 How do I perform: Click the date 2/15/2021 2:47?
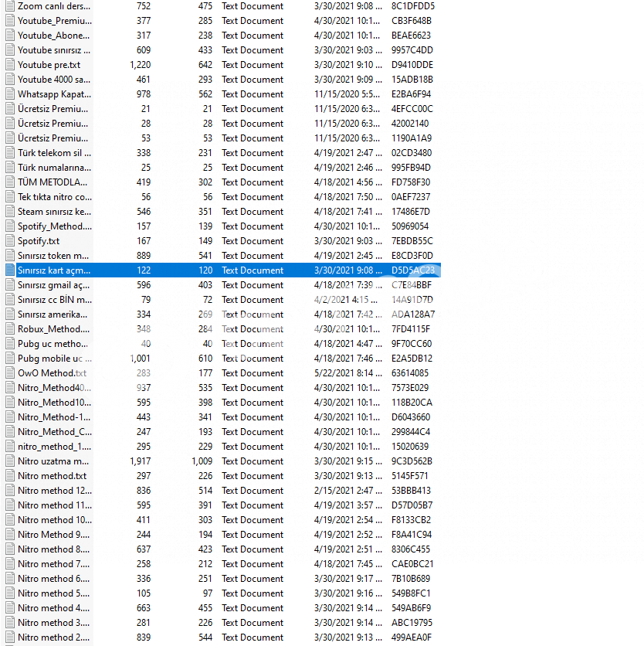347,490
